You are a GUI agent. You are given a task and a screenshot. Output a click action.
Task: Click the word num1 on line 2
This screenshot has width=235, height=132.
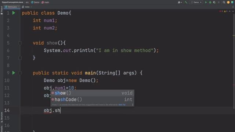49,21
